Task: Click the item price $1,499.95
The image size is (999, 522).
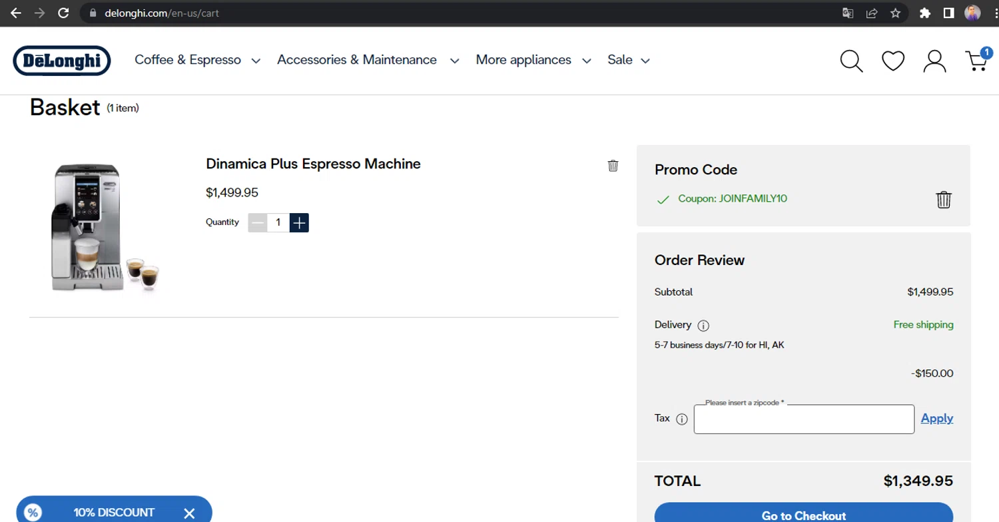Action: click(x=232, y=193)
